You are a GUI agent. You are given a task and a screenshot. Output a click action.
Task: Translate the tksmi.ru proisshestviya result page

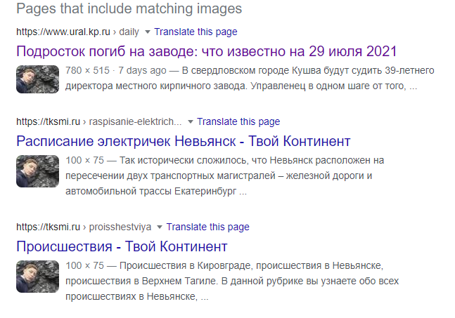click(x=207, y=227)
